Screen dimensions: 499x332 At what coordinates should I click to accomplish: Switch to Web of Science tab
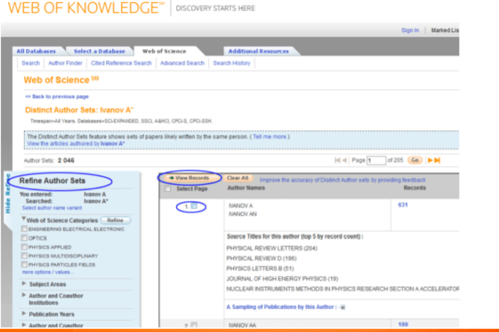pos(164,51)
